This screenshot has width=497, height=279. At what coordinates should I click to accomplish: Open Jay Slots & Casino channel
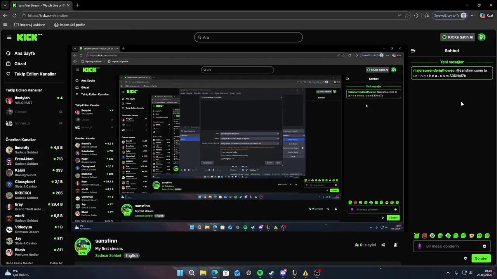34,241
